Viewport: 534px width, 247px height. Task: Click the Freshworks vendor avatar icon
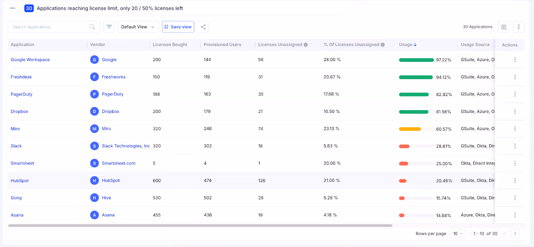pyautogui.click(x=94, y=77)
